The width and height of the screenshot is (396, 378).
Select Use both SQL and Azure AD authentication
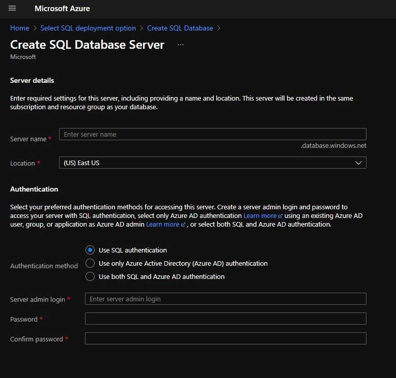(90, 276)
